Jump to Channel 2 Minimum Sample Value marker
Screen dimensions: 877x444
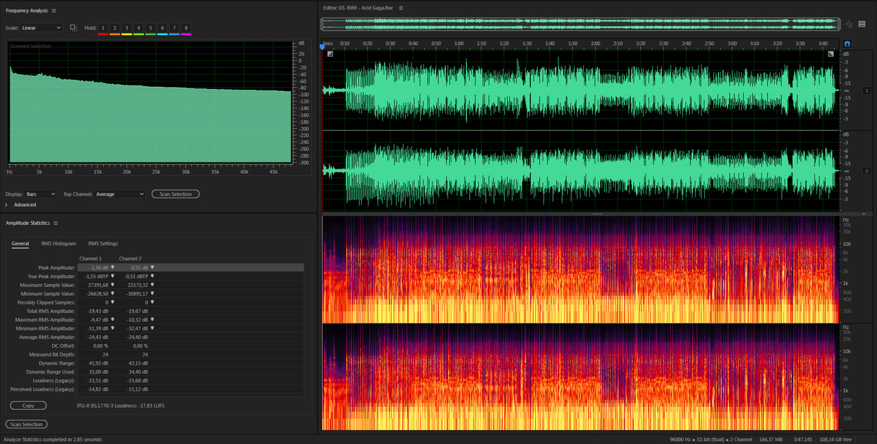[x=153, y=293]
